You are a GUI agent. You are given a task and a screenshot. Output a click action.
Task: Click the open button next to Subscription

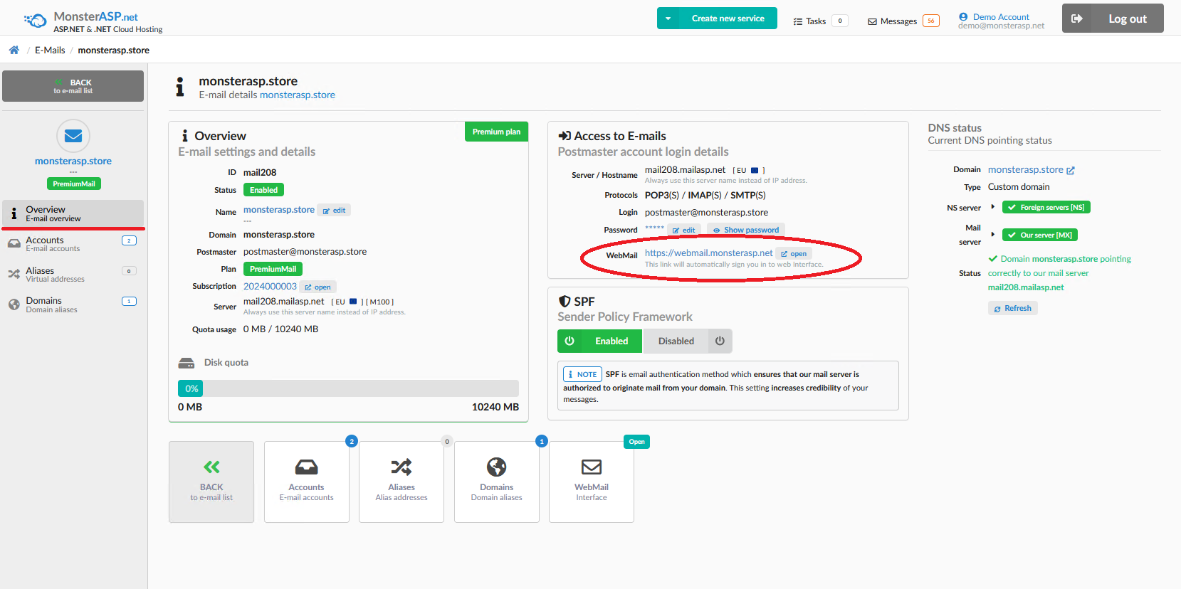(317, 287)
